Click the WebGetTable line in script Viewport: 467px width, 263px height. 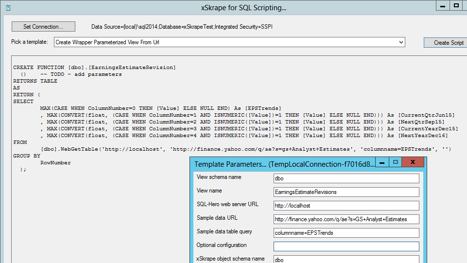pos(246,149)
